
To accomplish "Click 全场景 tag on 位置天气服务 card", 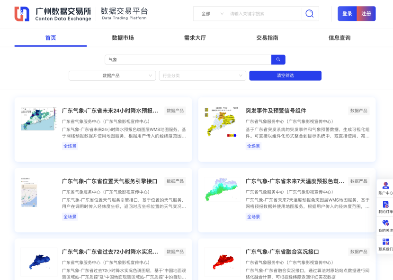I will [x=70, y=217].
